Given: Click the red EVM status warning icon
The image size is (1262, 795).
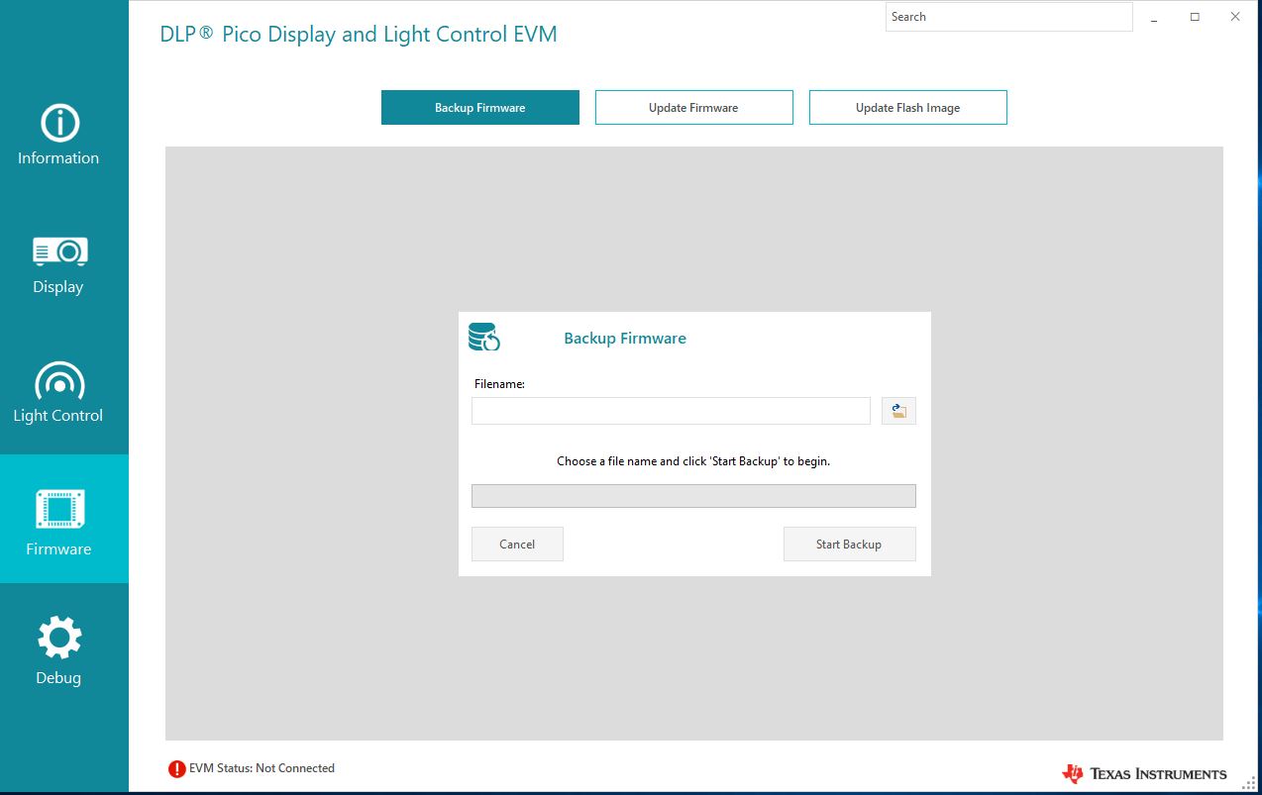Looking at the screenshot, I should point(177,768).
